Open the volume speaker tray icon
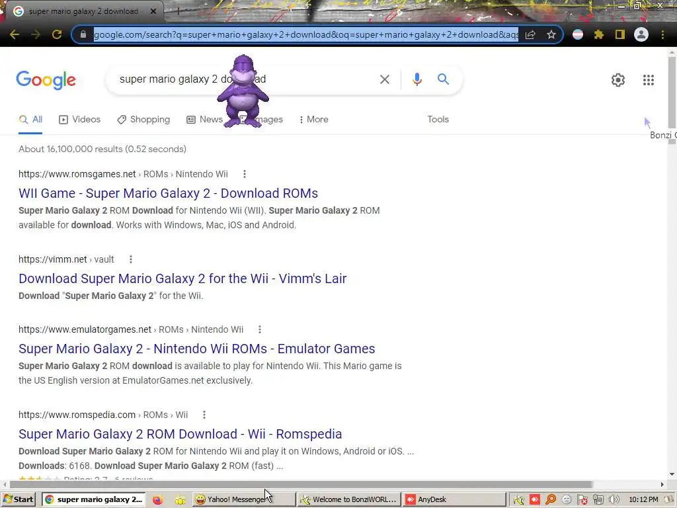This screenshot has height=508, width=677. pos(614,500)
